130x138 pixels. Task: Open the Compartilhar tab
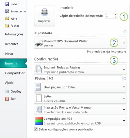click(x=15, y=73)
